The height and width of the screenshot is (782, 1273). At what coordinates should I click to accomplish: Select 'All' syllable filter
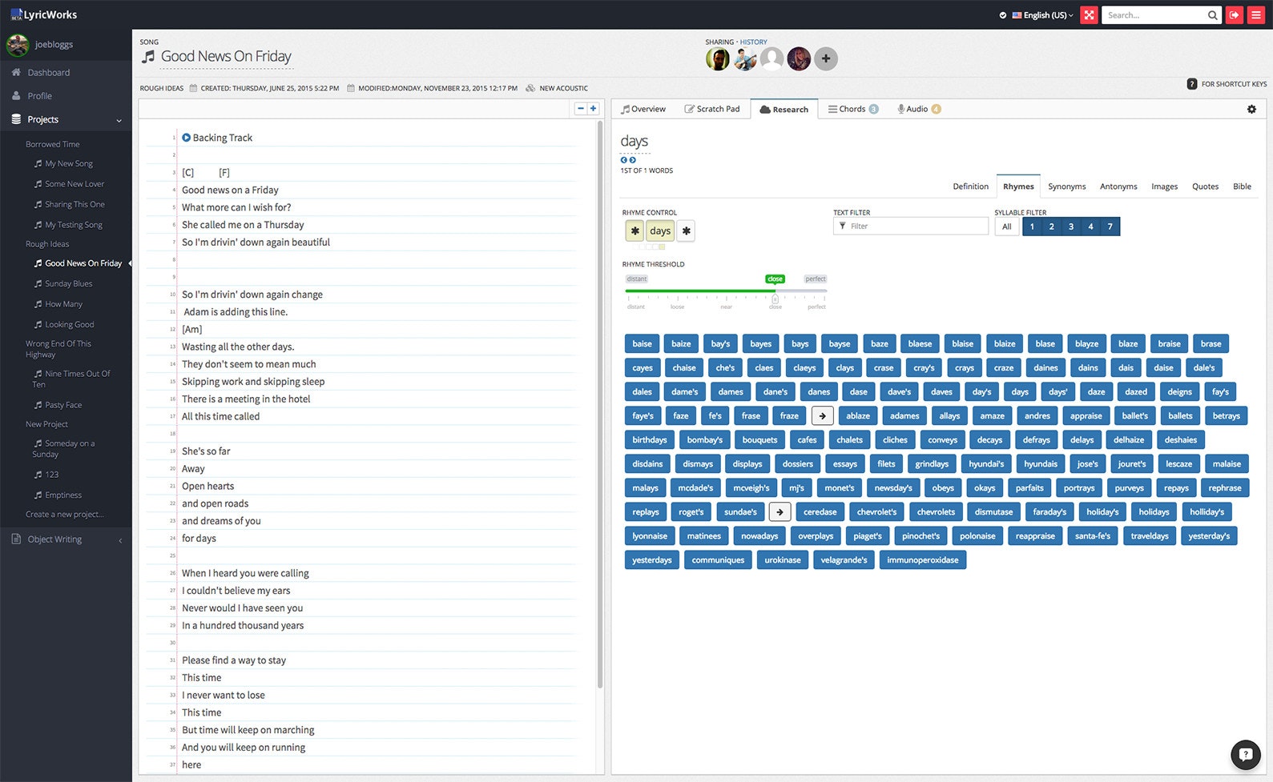point(1007,227)
